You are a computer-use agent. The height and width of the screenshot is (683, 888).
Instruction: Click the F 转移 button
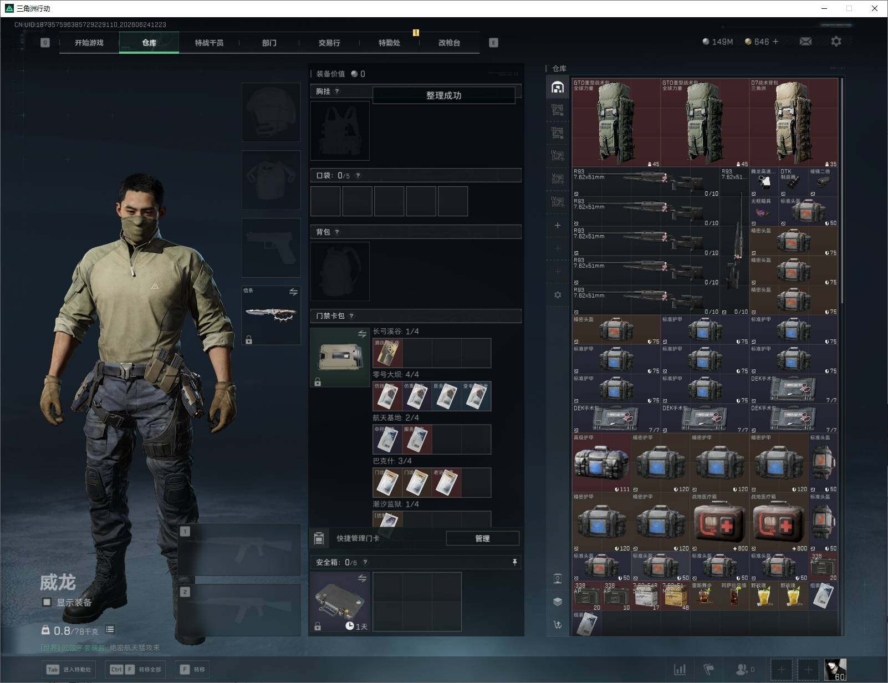tap(192, 670)
